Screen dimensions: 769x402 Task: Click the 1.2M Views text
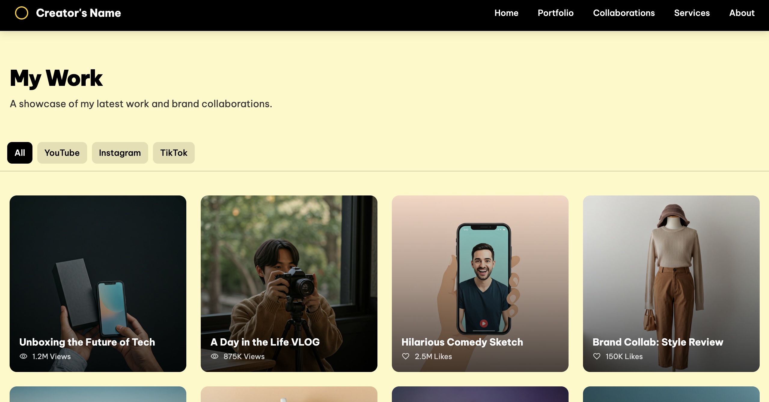[52, 356]
